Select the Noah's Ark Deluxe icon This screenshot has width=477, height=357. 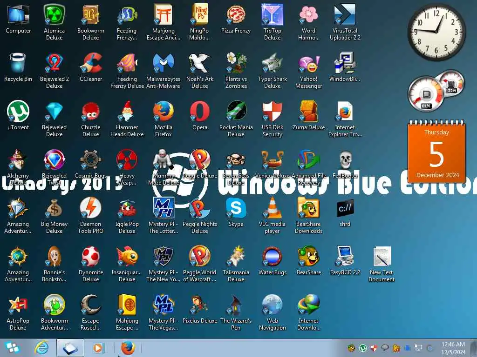tap(199, 63)
